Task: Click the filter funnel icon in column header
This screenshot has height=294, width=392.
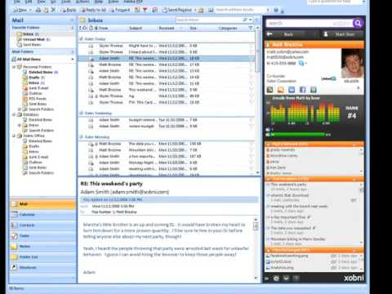Action: 251,28
